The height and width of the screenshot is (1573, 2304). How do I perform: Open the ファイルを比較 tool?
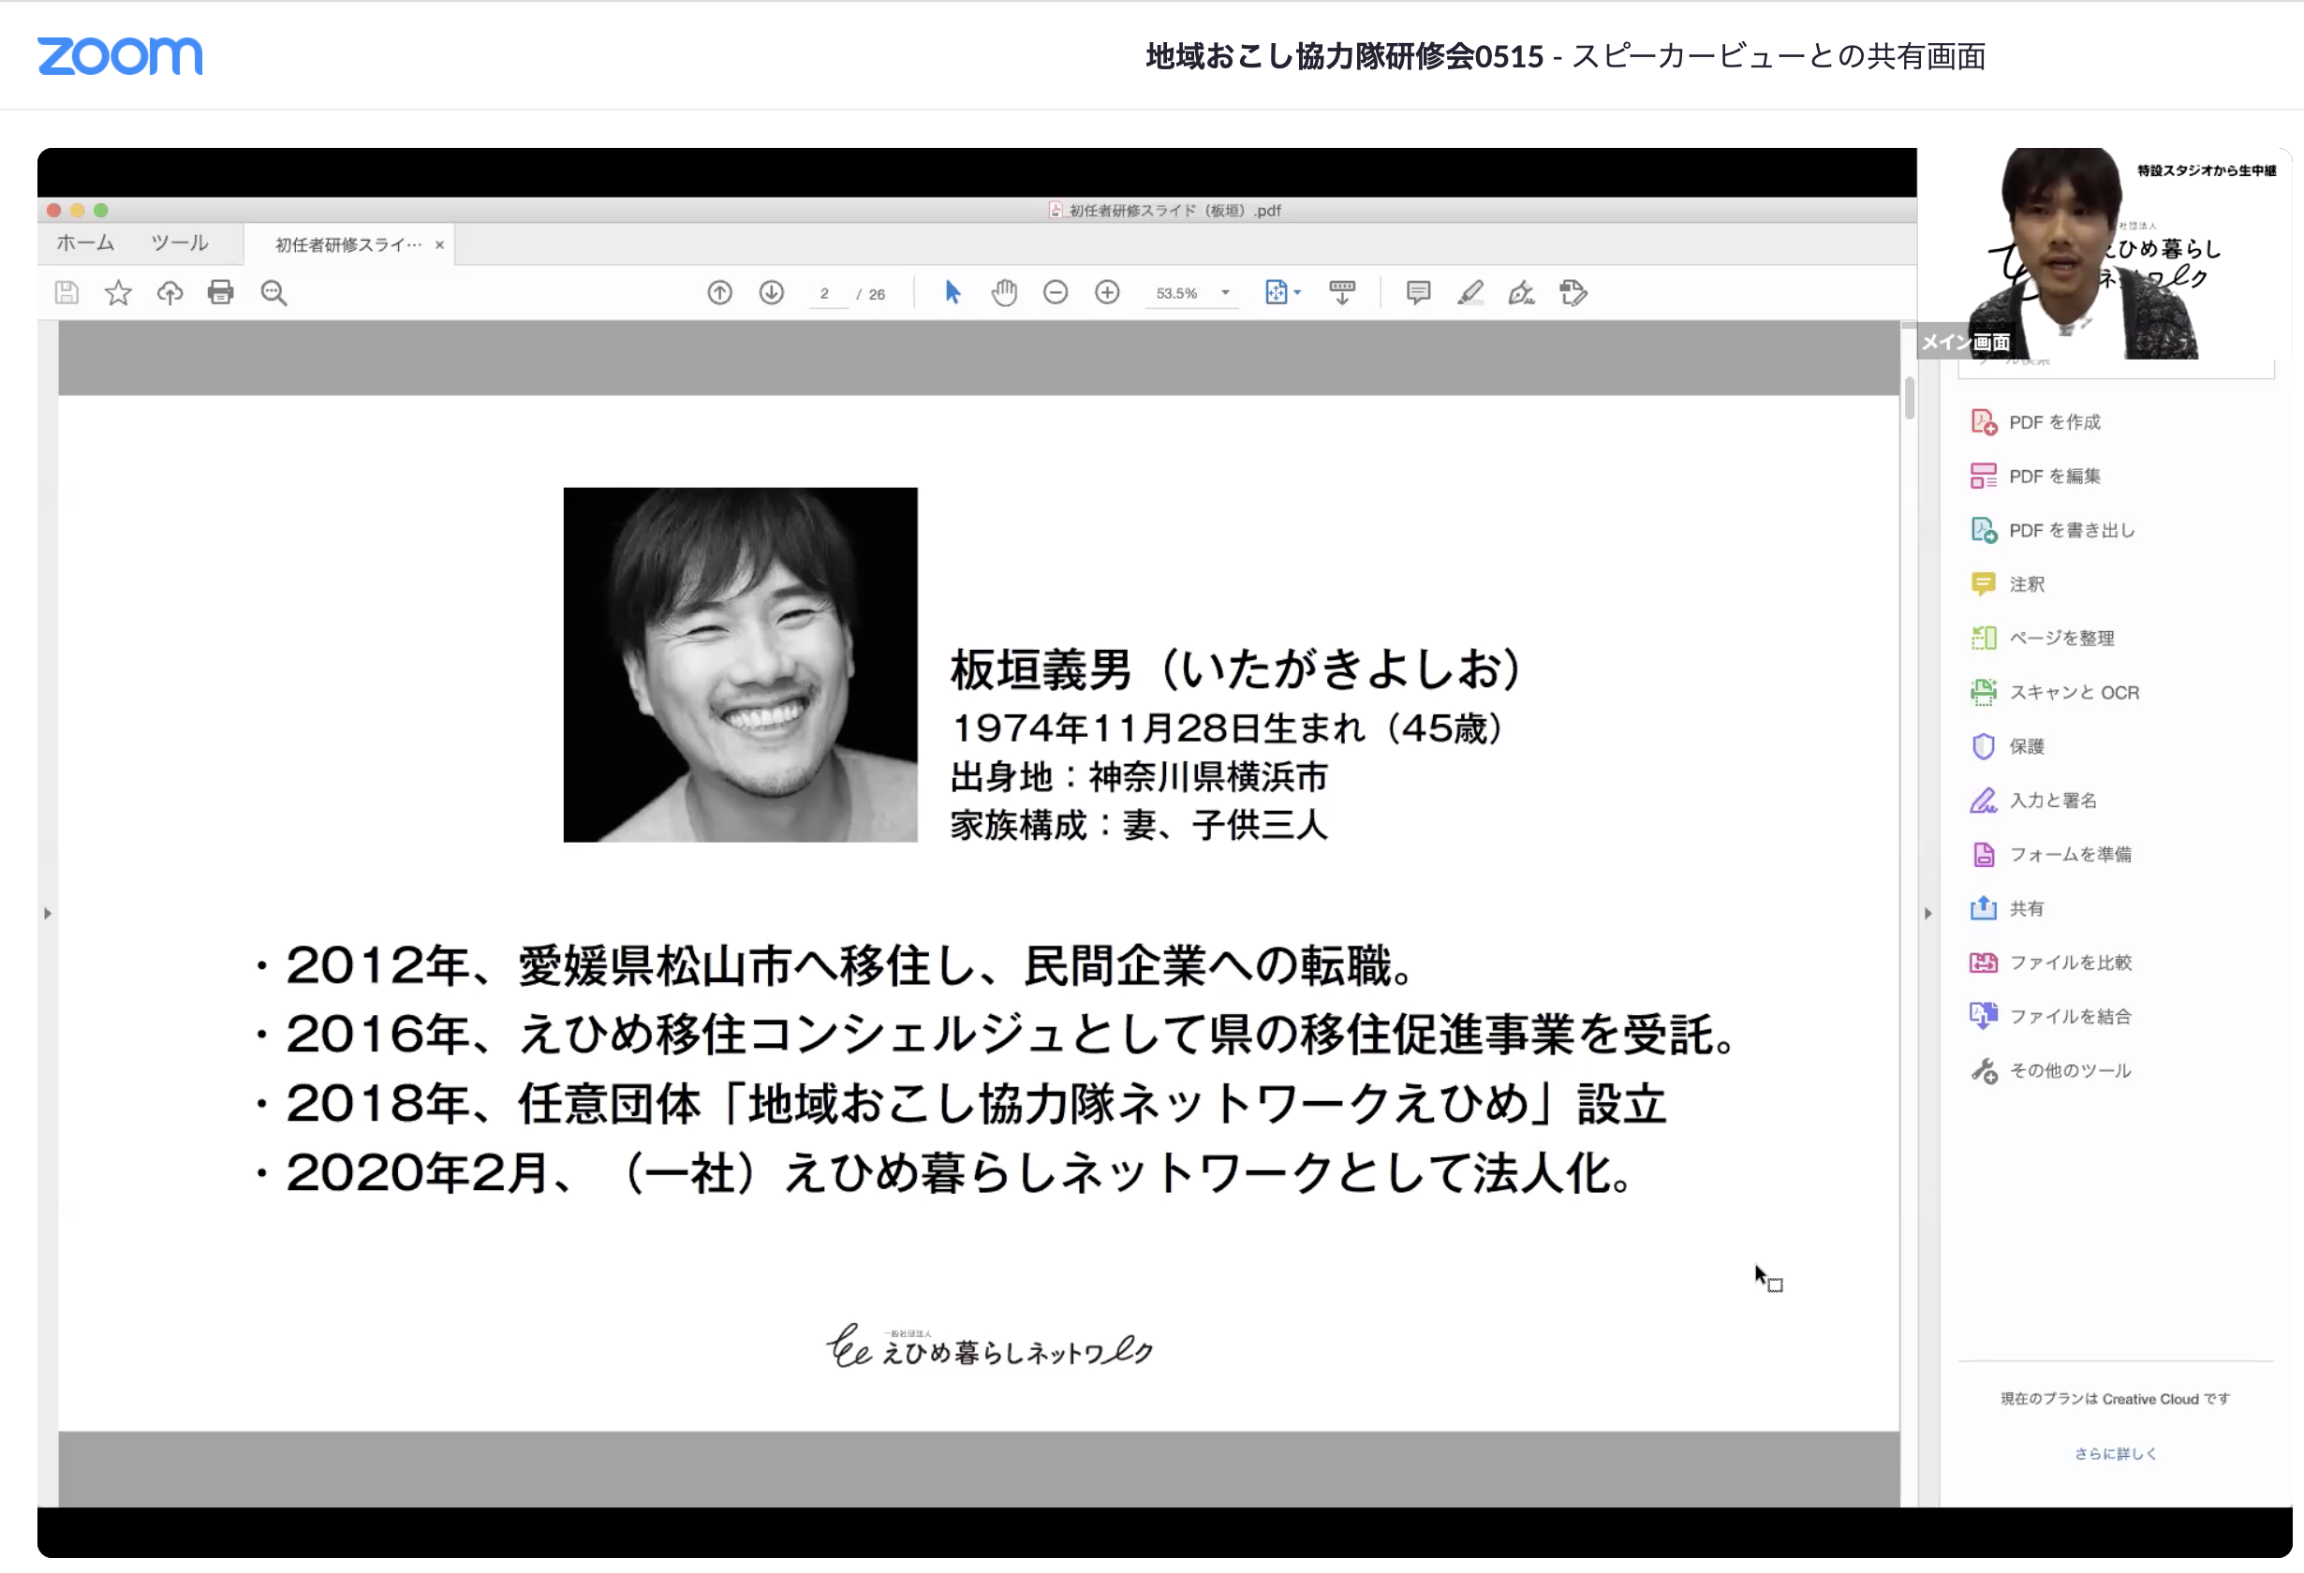click(2051, 963)
